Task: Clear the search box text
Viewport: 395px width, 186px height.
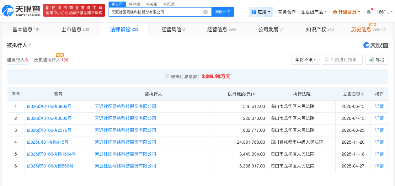Action: [206, 12]
